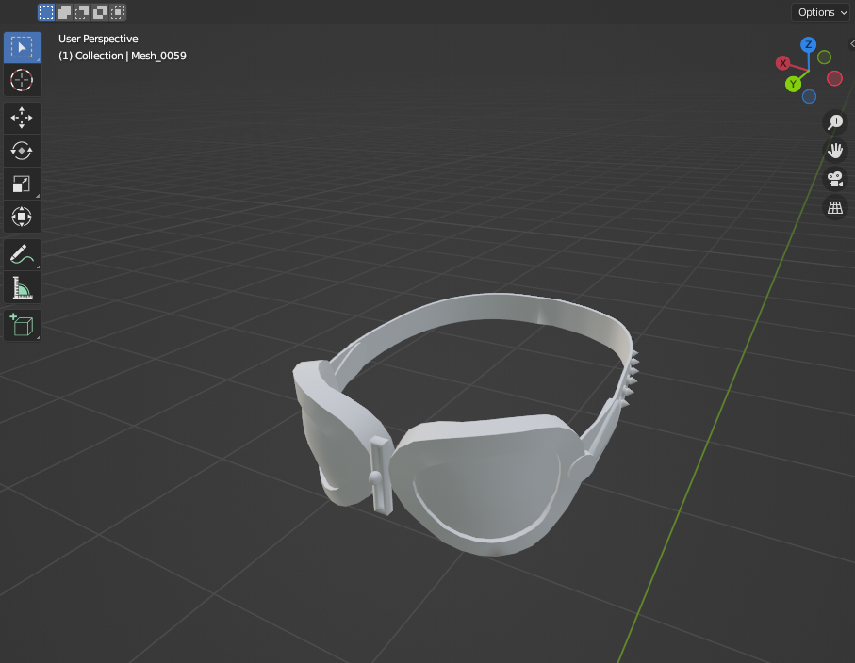Open the Options dropdown
The width and height of the screenshot is (855, 663).
pyautogui.click(x=821, y=12)
